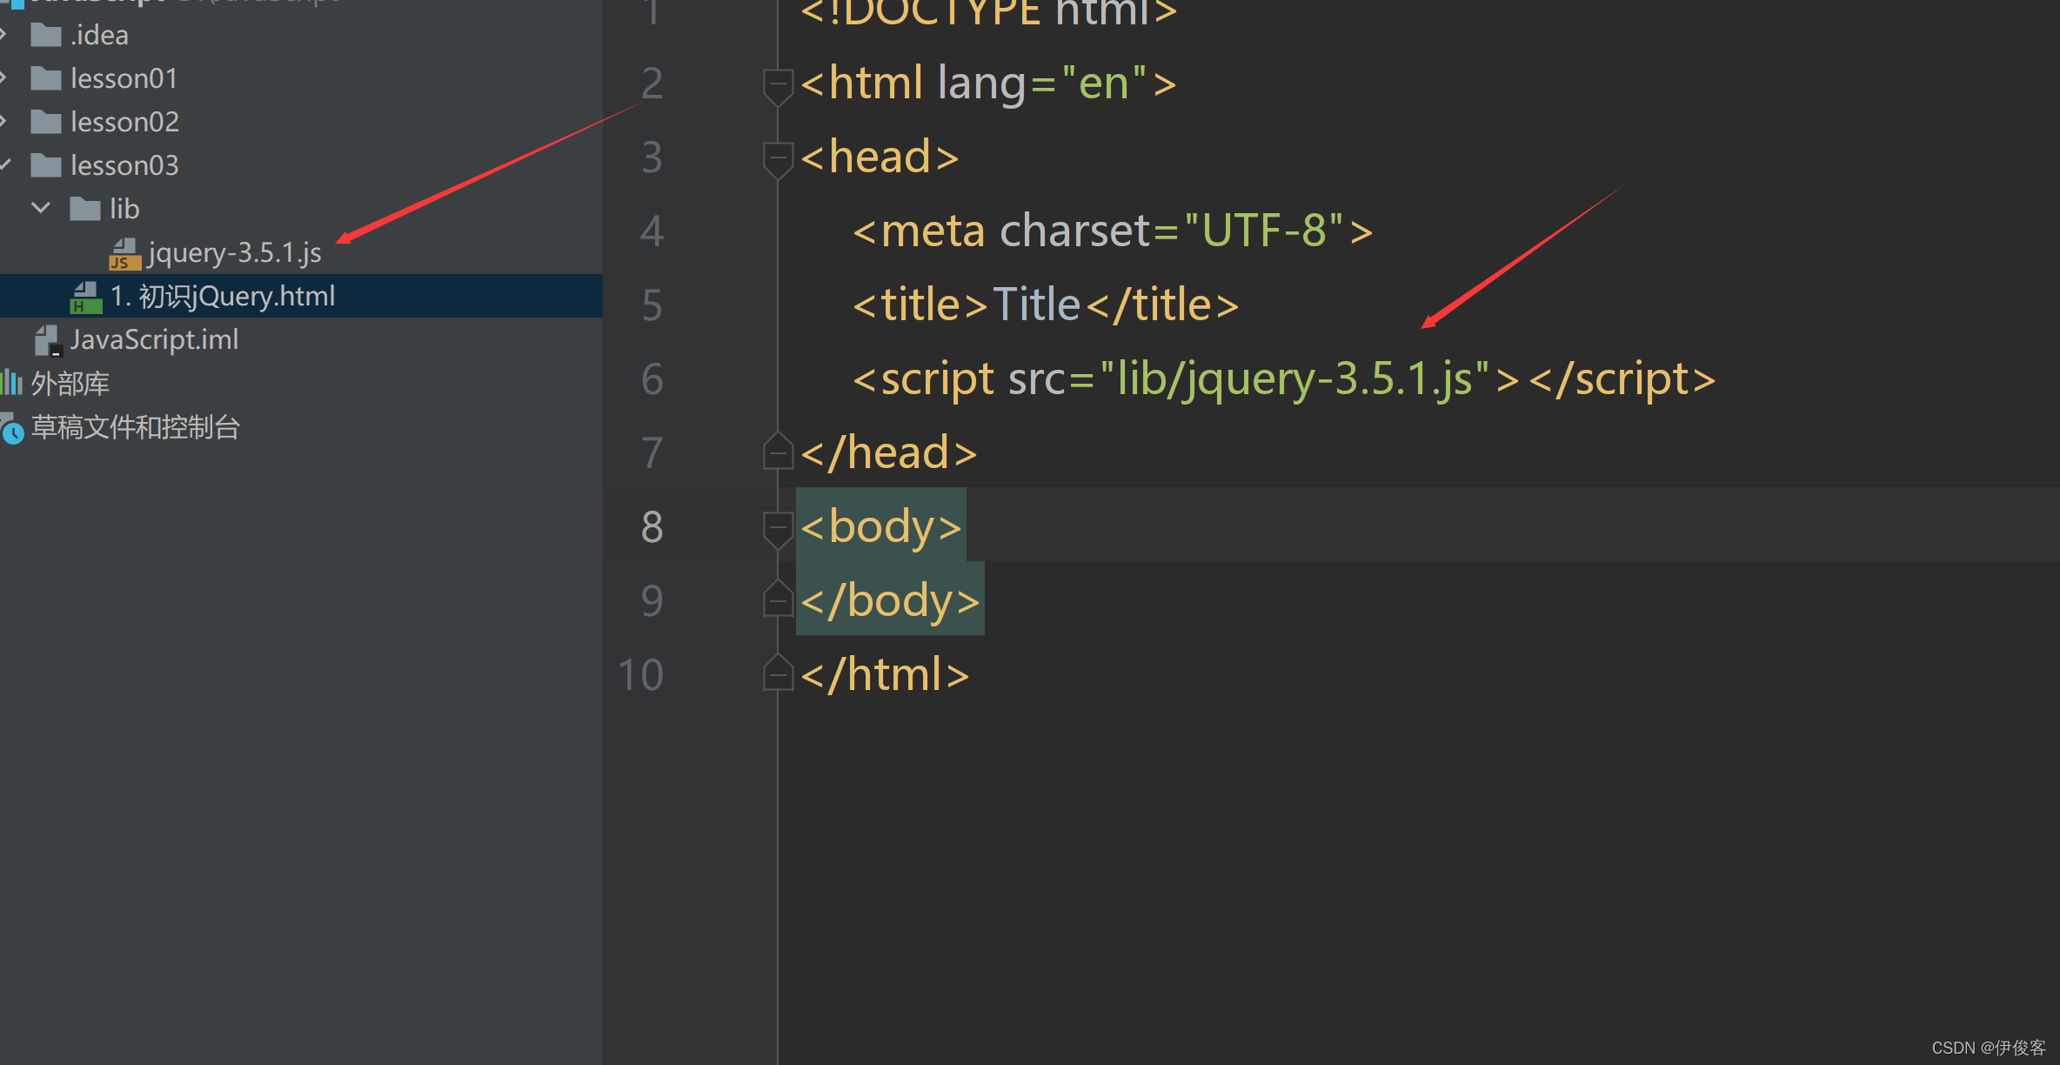The image size is (2060, 1065).
Task: Click the JavaScript.iml module file icon
Action: tap(47, 340)
